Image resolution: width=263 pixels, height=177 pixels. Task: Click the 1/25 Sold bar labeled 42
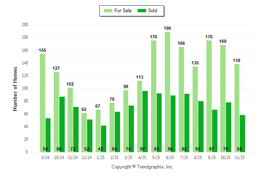pos(104,139)
